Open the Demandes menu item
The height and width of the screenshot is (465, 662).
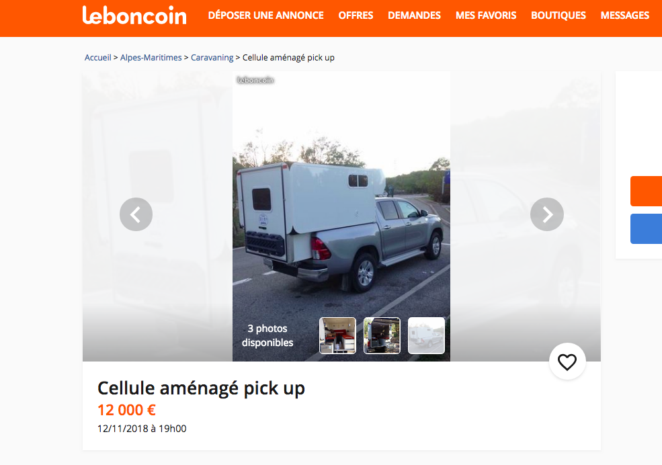click(x=414, y=15)
